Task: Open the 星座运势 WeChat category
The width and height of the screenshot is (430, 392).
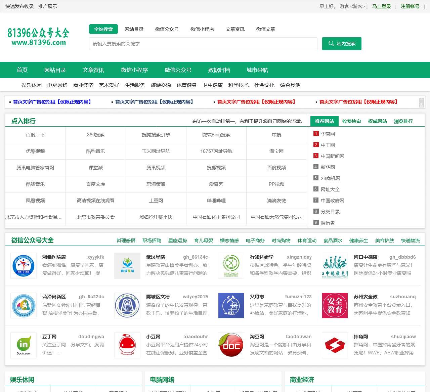Action: [178, 241]
